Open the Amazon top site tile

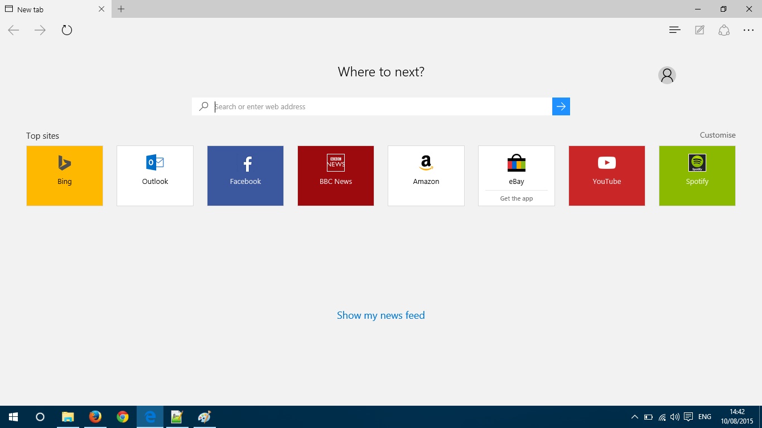426,176
